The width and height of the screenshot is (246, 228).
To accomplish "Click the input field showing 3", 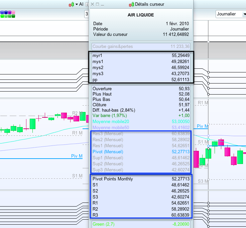I will (87, 14).
